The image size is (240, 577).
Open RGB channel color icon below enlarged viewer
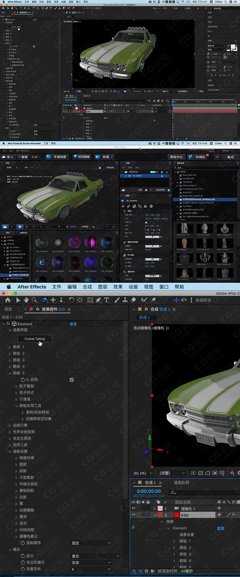pyautogui.click(x=232, y=473)
